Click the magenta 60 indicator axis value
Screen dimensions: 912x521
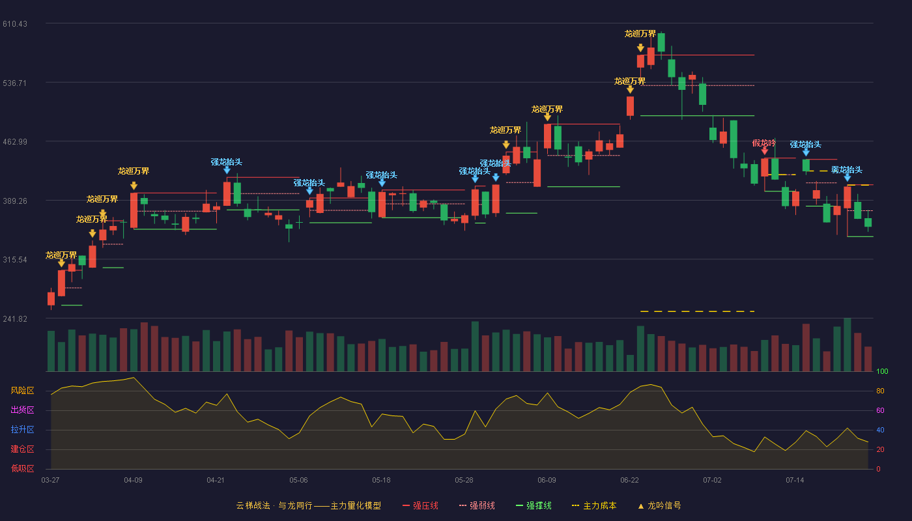click(x=880, y=411)
